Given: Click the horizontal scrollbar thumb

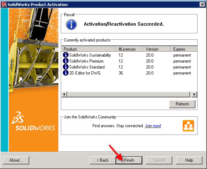Looking at the screenshot, I should 129,95.
